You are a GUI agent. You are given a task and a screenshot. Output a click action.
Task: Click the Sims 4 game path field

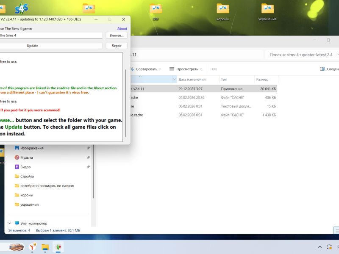(x=51, y=36)
